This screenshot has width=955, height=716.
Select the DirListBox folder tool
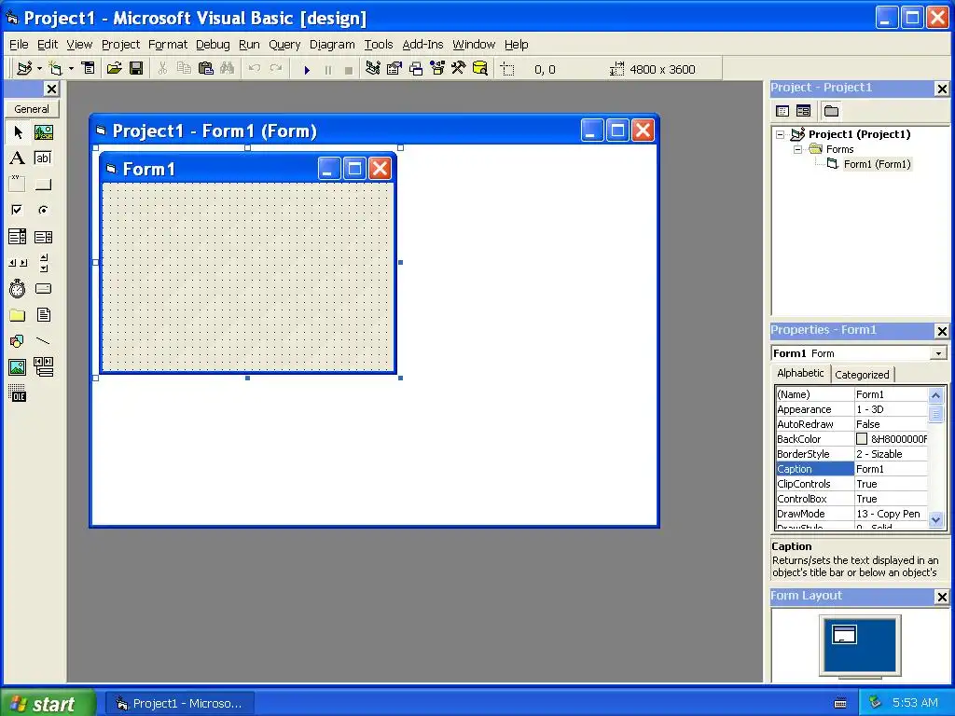(x=18, y=315)
